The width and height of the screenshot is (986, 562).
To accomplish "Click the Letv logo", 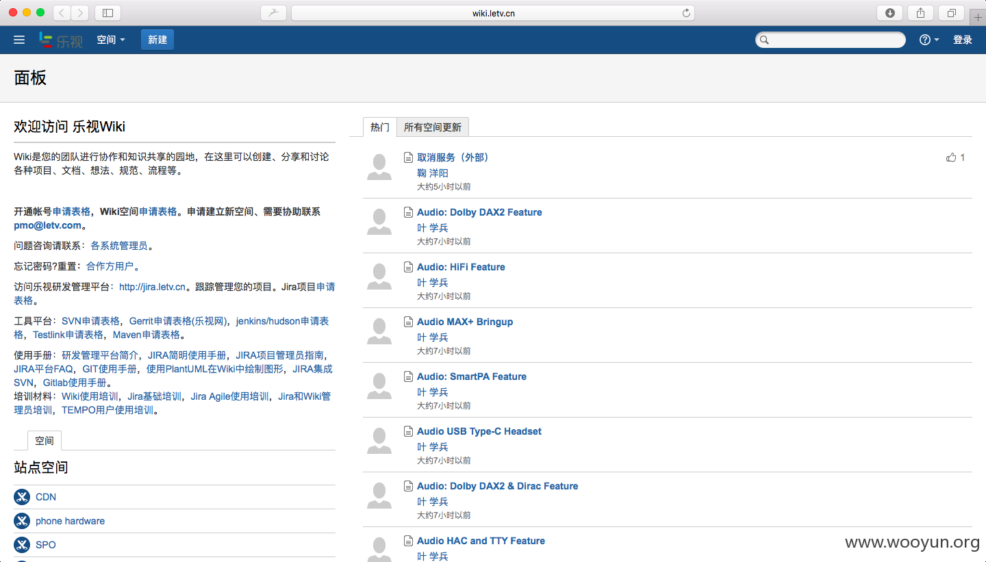I will pos(61,40).
